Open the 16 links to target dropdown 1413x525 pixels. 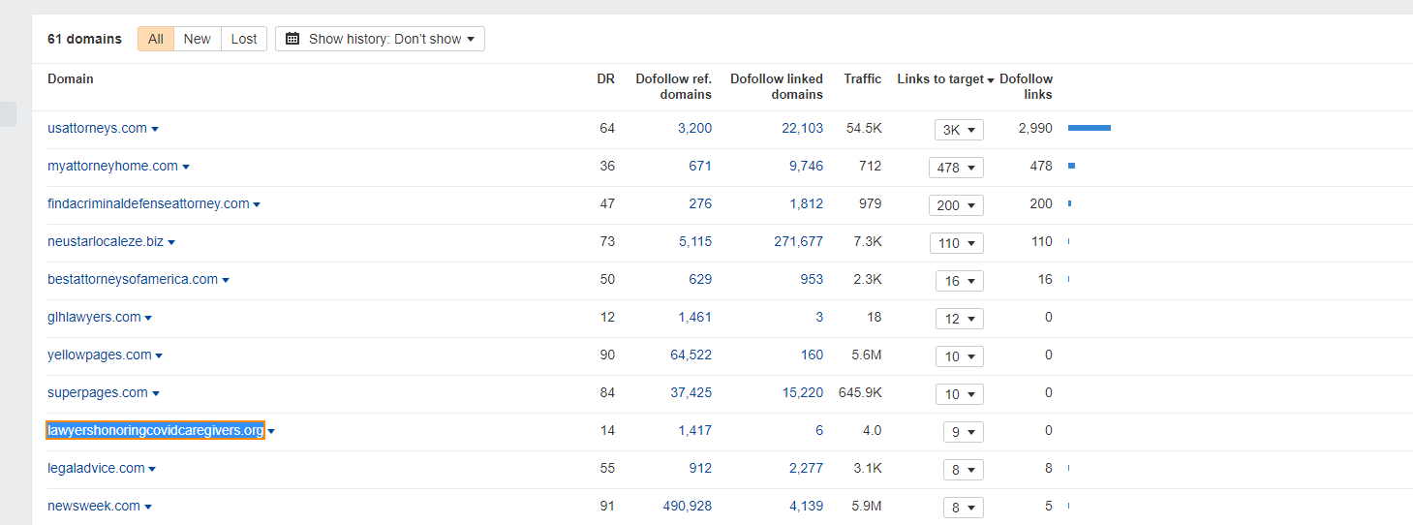(x=960, y=280)
